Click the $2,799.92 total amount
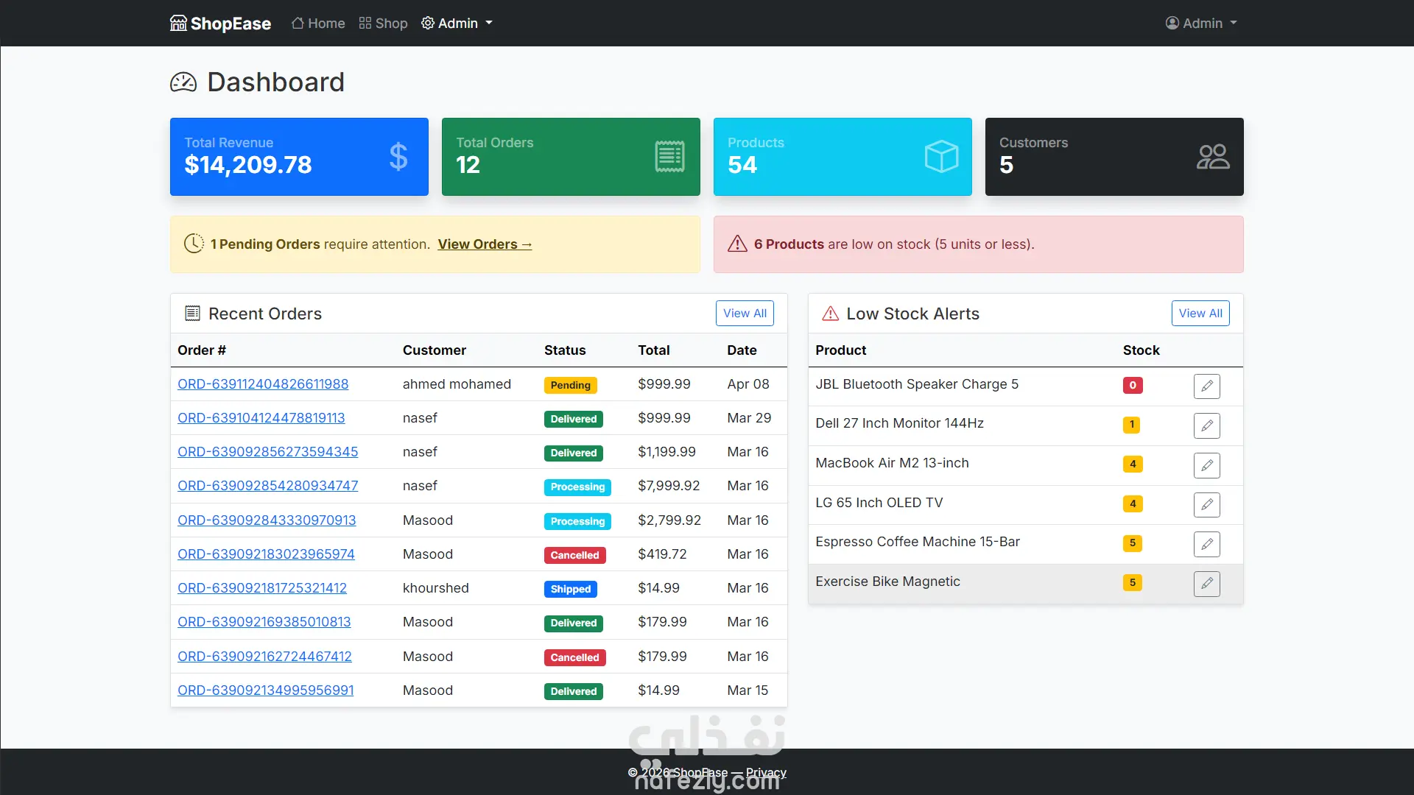 pyautogui.click(x=669, y=520)
